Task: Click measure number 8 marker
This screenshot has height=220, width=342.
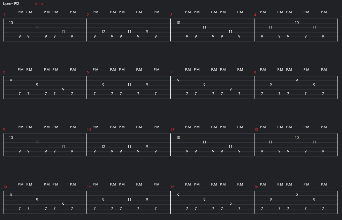Action: pos(255,72)
